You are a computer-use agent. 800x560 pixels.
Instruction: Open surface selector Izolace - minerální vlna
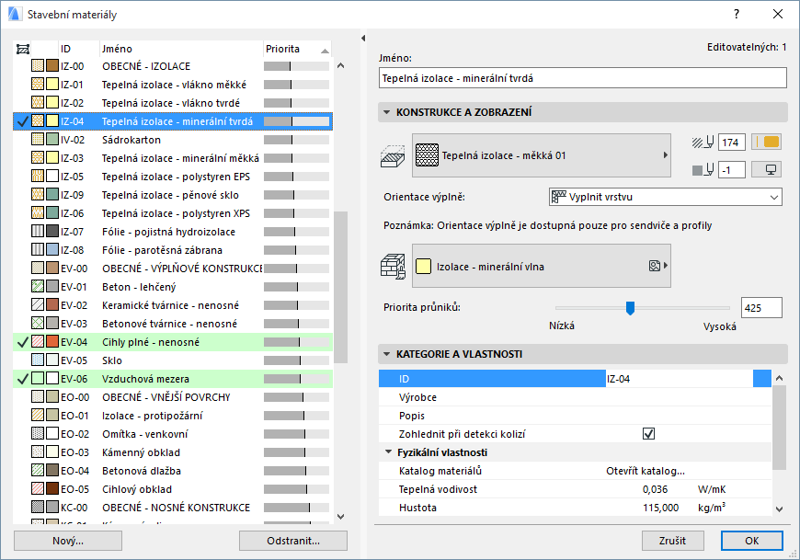pos(542,267)
